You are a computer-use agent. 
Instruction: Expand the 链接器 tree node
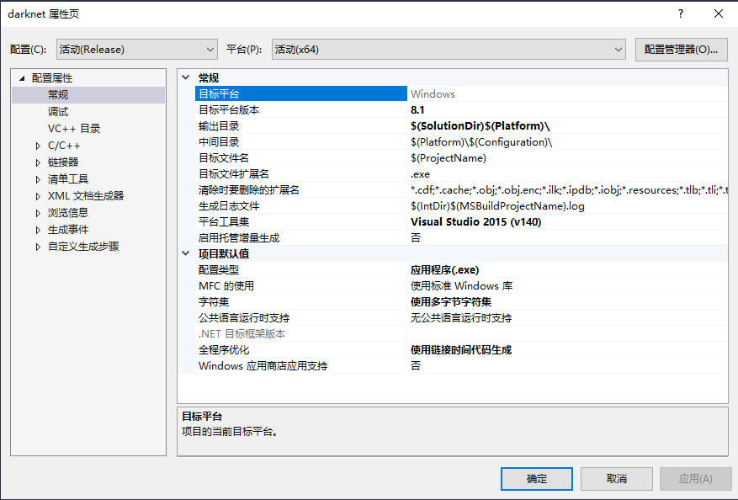37,162
